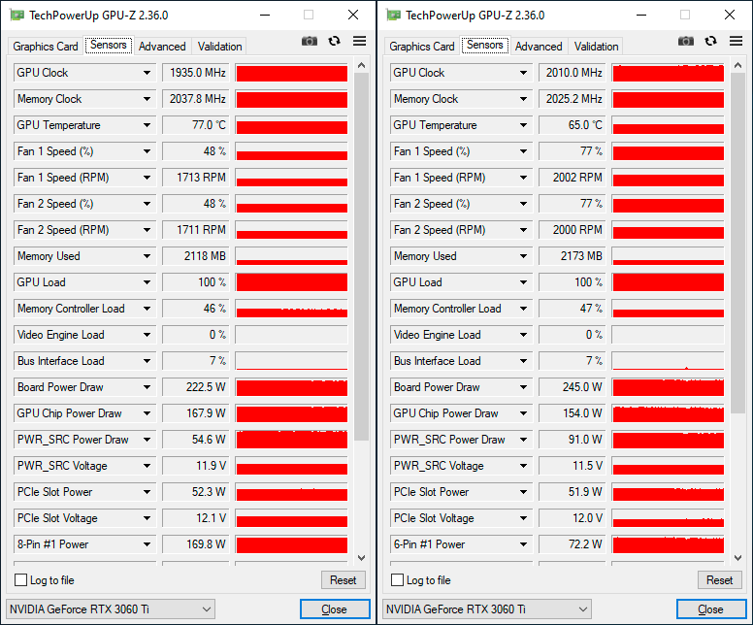Enable Log to file in left window
The image size is (753, 625).
point(21,580)
